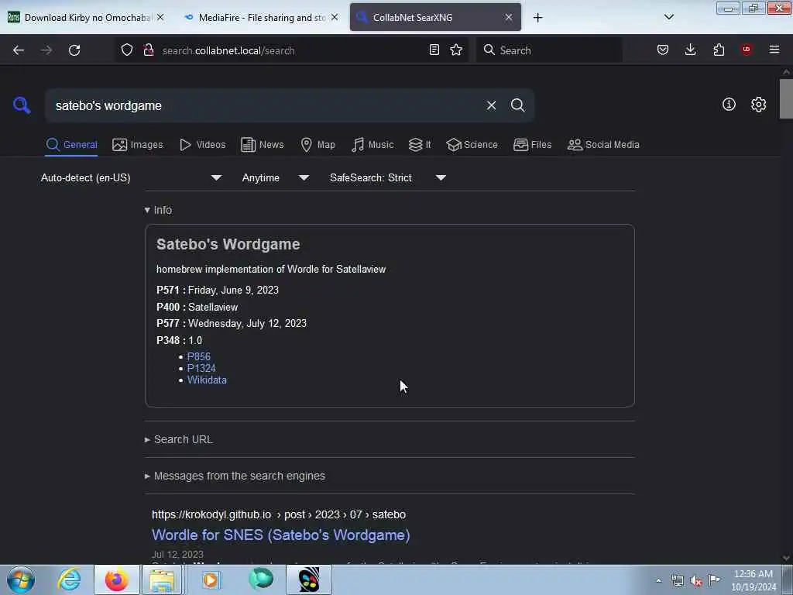Open Pocket save icon
This screenshot has height=595, width=793.
(x=663, y=50)
